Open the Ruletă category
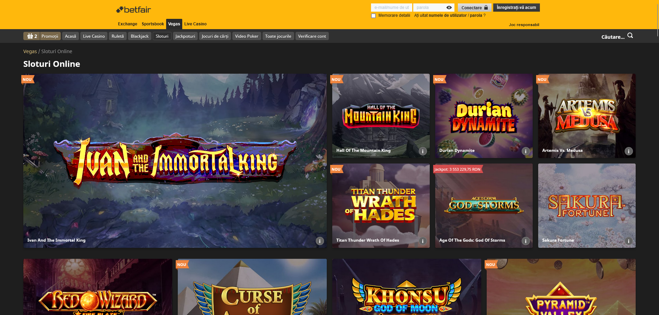659x315 pixels. coord(118,36)
